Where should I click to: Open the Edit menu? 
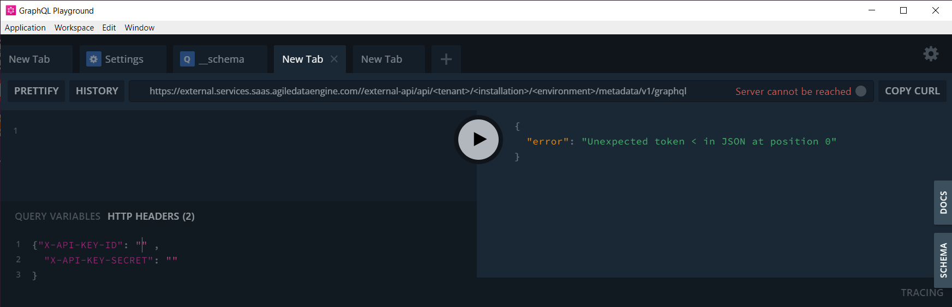109,28
